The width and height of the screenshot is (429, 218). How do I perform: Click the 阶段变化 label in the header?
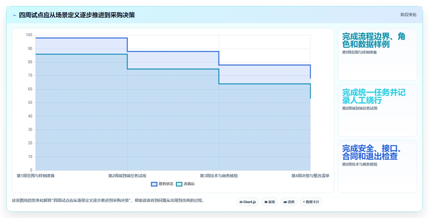tap(408, 15)
